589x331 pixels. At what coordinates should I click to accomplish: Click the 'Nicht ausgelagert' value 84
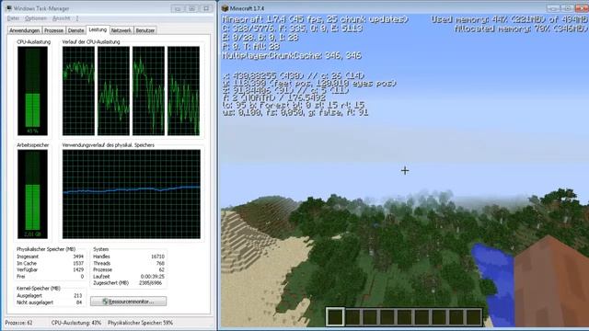click(x=79, y=302)
